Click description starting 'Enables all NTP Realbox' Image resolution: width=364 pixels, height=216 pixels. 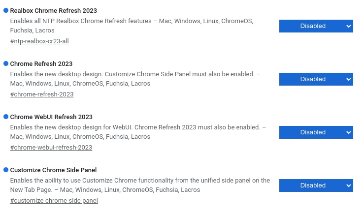pyautogui.click(x=132, y=26)
